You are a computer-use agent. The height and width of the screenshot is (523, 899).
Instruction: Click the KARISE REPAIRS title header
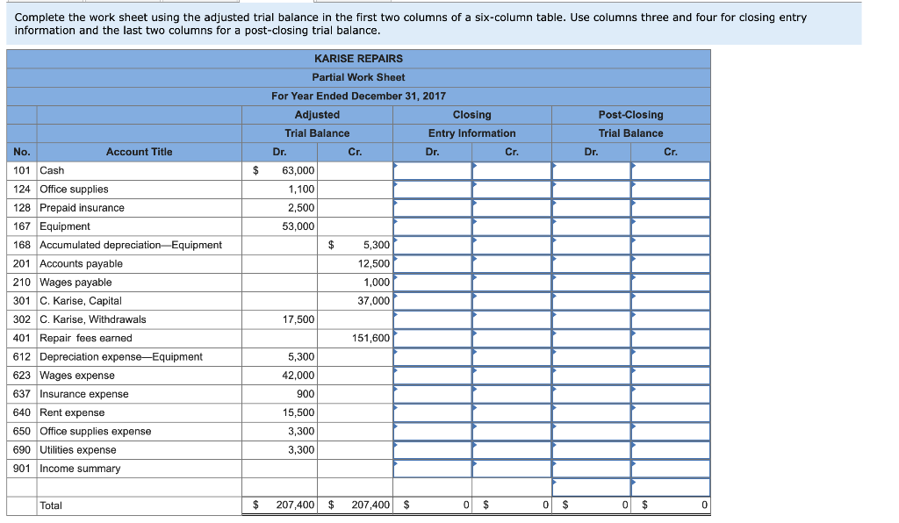pyautogui.click(x=358, y=58)
